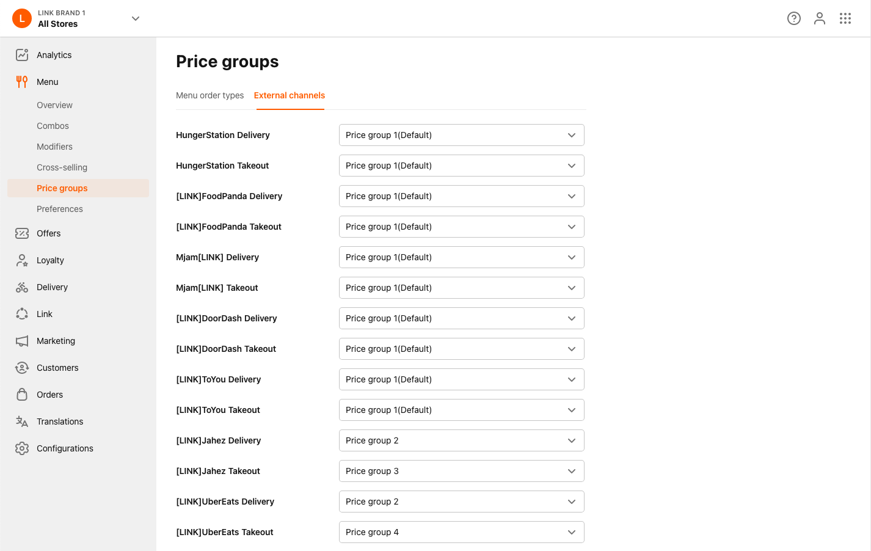Click the Loyalty person-star icon
Viewport: 871px width, 551px height.
(22, 260)
